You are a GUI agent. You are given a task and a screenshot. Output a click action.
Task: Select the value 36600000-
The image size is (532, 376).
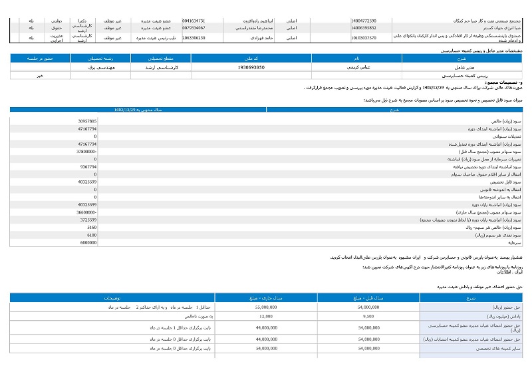pos(86,212)
